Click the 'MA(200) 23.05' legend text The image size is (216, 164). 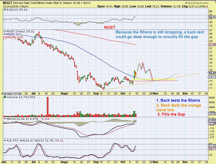point(15,37)
